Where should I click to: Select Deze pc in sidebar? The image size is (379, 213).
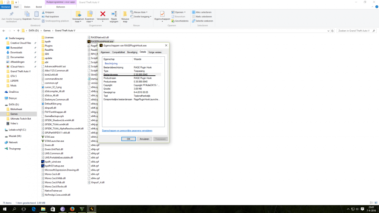tap(13, 98)
